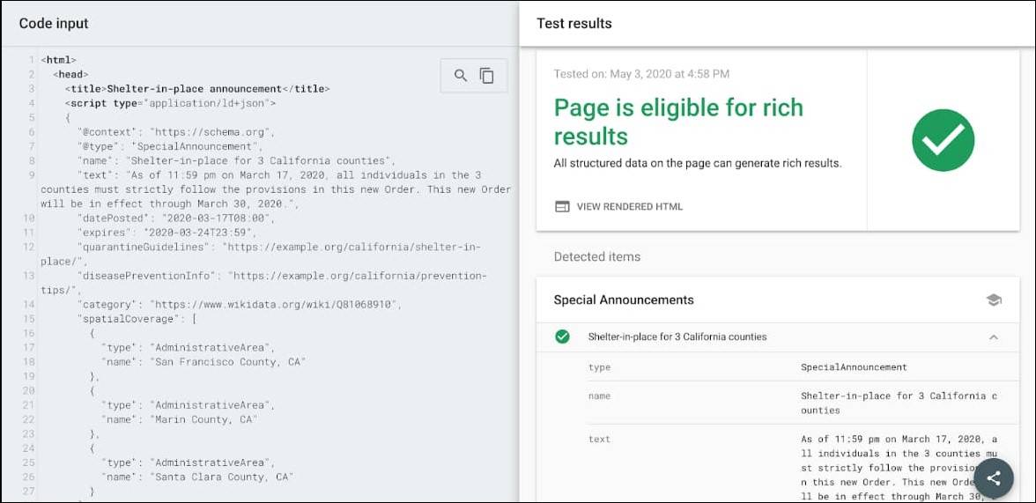Image resolution: width=1036 pixels, height=503 pixels.
Task: Click the "@type" SpecialAnnouncement code line
Action: pos(170,147)
